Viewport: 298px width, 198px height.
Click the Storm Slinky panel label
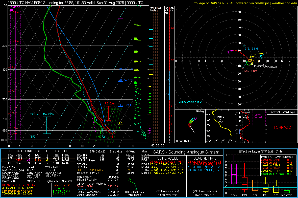pyautogui.click(x=183, y=141)
